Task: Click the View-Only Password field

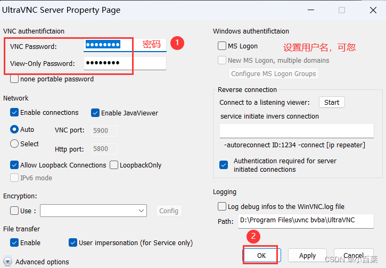Action: click(x=125, y=63)
